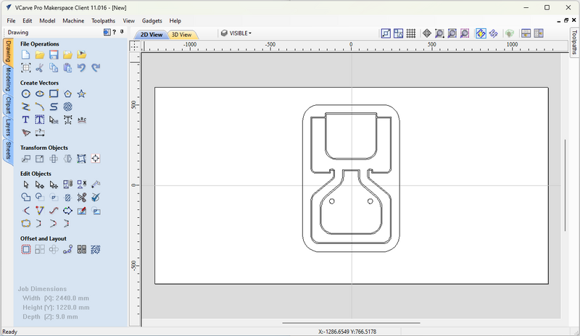The image size is (580, 336).
Task: Click the Create New File icon
Action: pyautogui.click(x=26, y=54)
